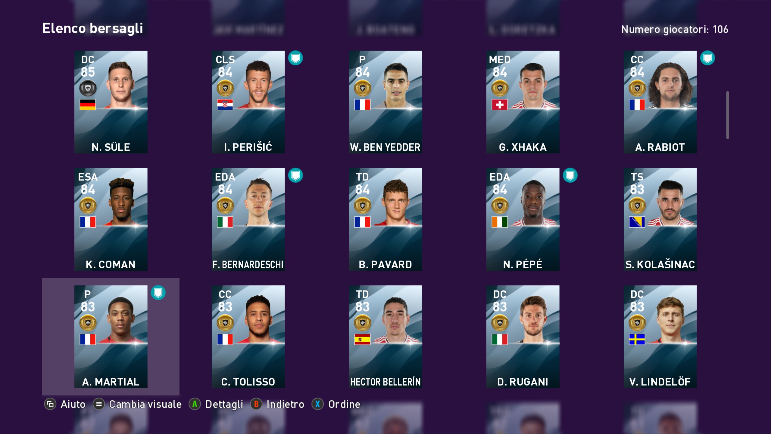Select the K. Coman player card
Screen dimensions: 771x434
click(111, 219)
